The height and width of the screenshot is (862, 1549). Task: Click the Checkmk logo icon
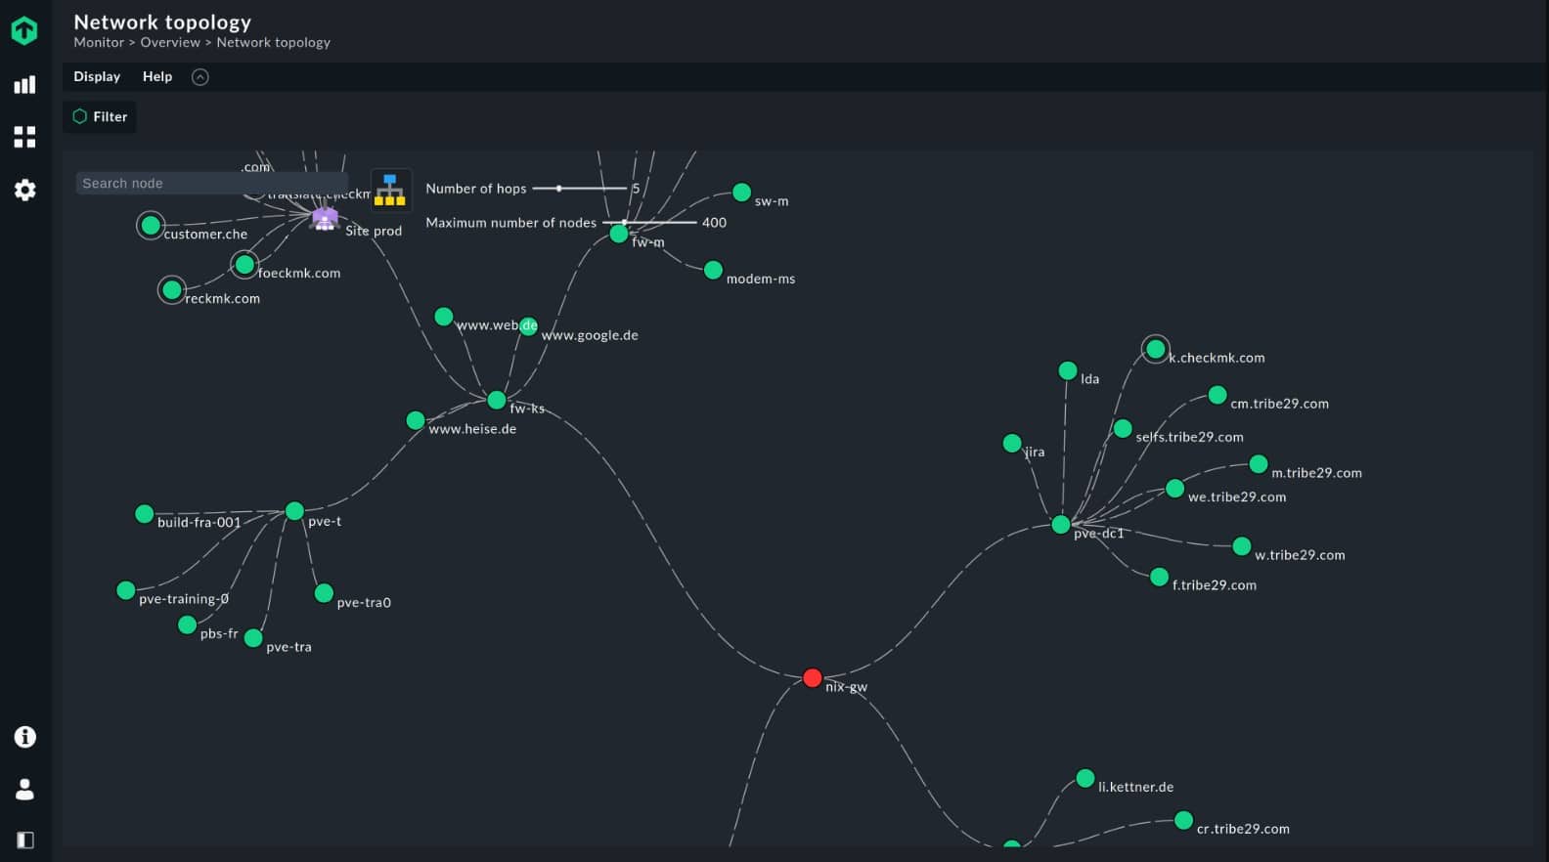(24, 30)
